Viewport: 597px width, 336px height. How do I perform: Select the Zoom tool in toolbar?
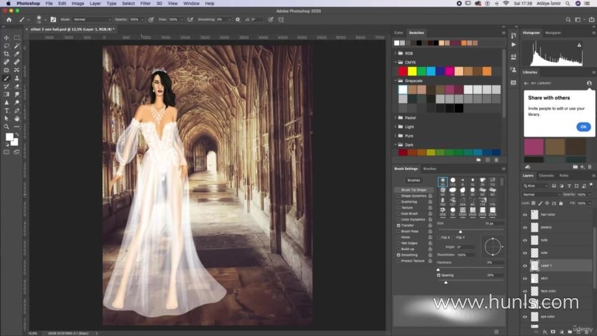pyautogui.click(x=7, y=126)
